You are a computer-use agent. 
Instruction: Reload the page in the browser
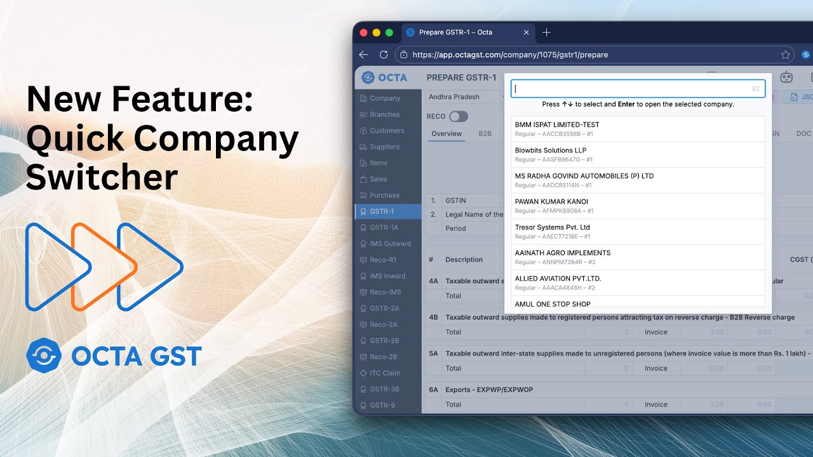coord(384,55)
